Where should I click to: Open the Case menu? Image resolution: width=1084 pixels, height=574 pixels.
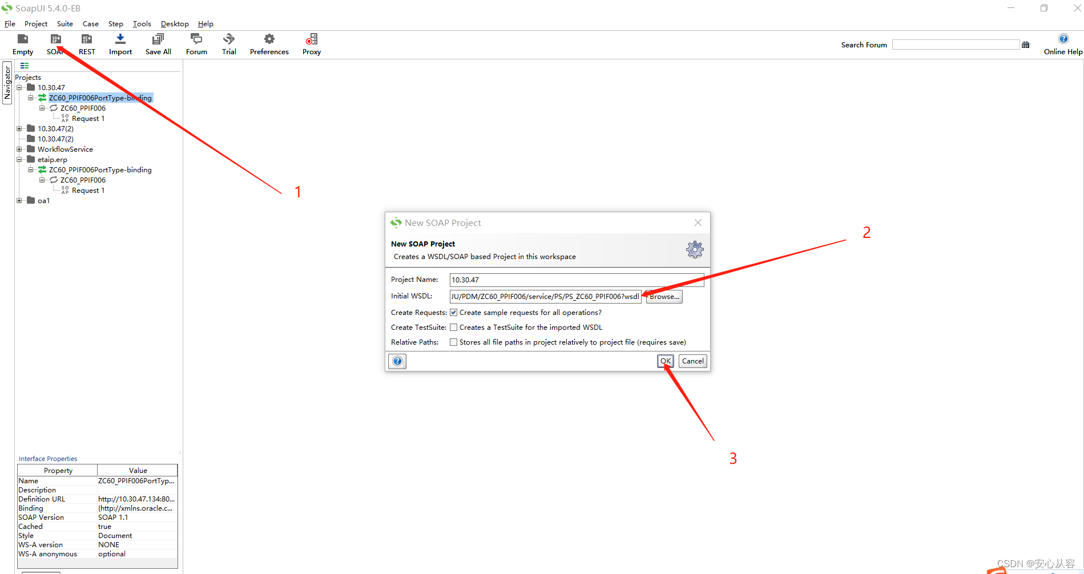pos(91,24)
